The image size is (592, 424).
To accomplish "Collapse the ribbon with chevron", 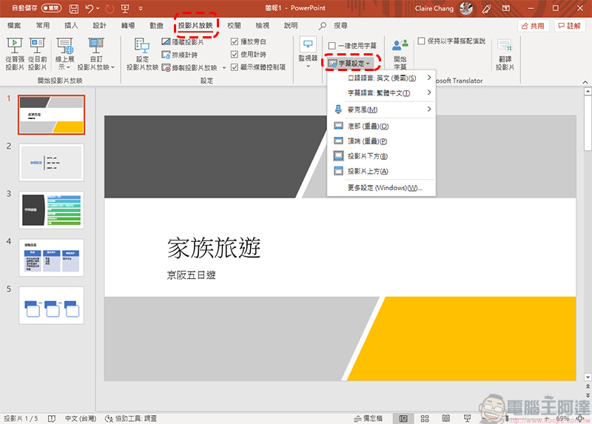I will click(x=585, y=82).
